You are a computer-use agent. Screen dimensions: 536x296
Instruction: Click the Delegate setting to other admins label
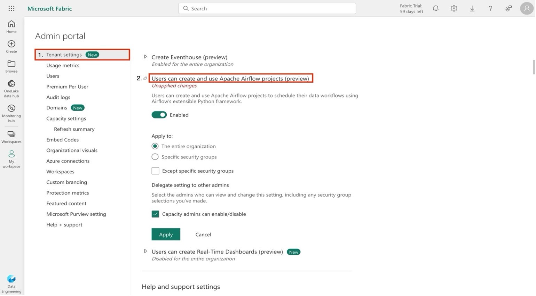190,185
